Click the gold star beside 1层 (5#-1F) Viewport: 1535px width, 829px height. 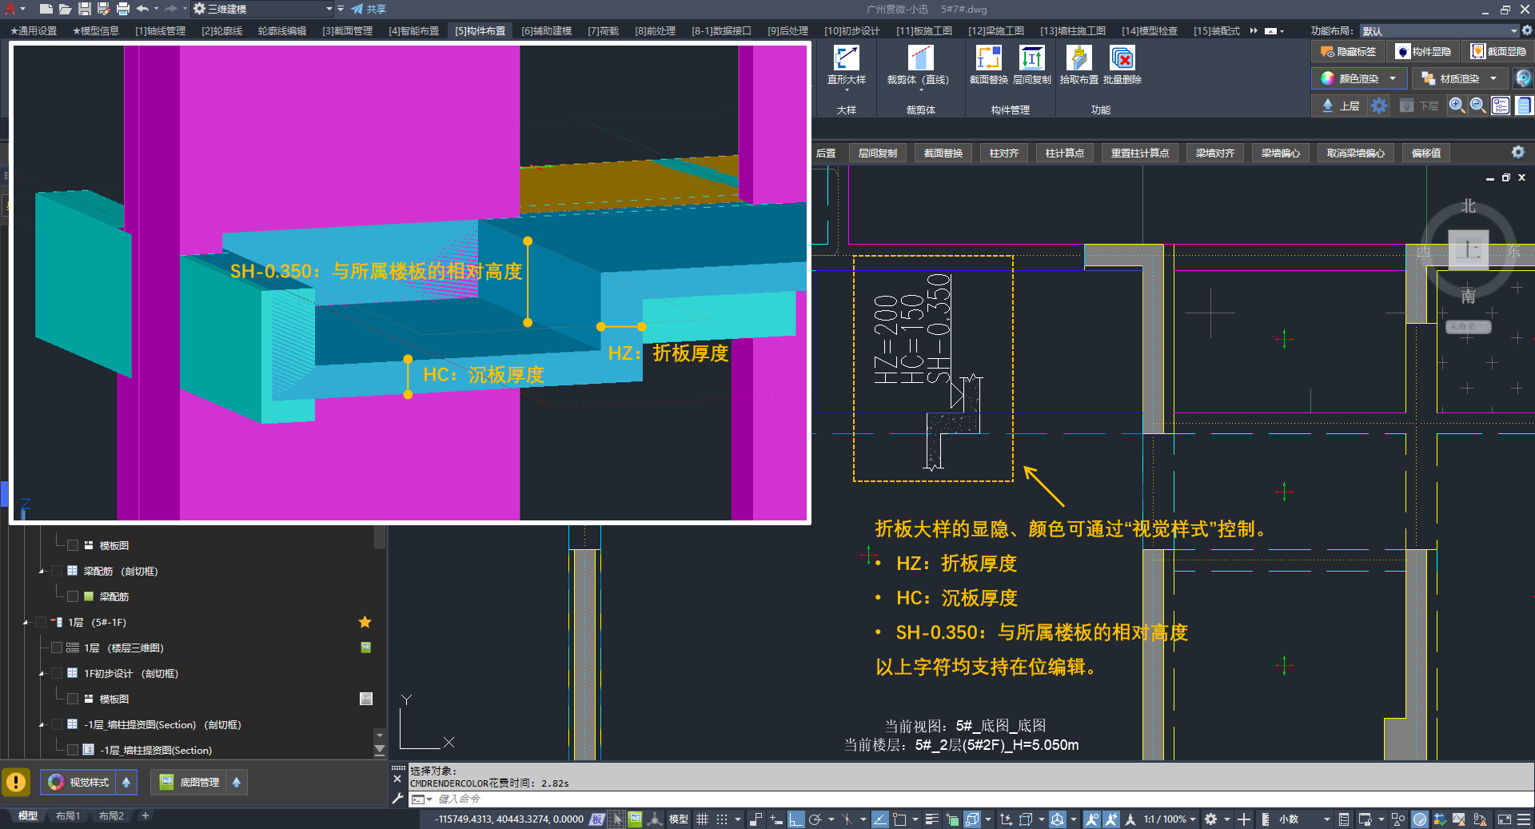click(x=365, y=622)
